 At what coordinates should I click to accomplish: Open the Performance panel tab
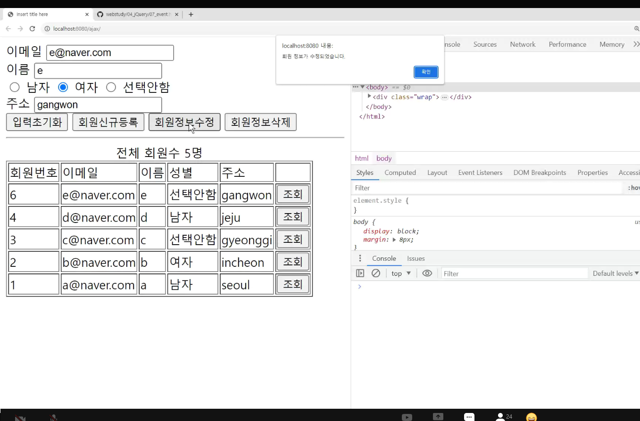[567, 44]
